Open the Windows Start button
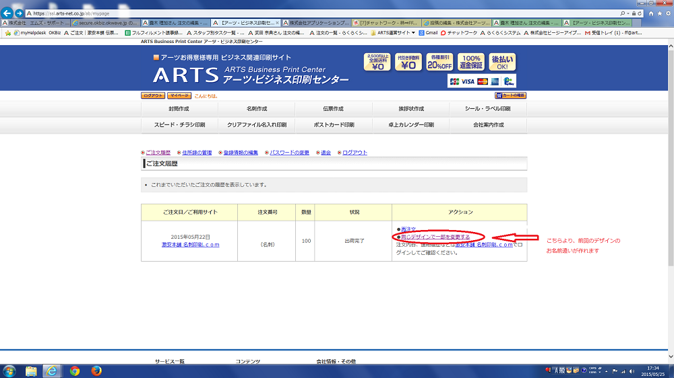 coord(9,371)
